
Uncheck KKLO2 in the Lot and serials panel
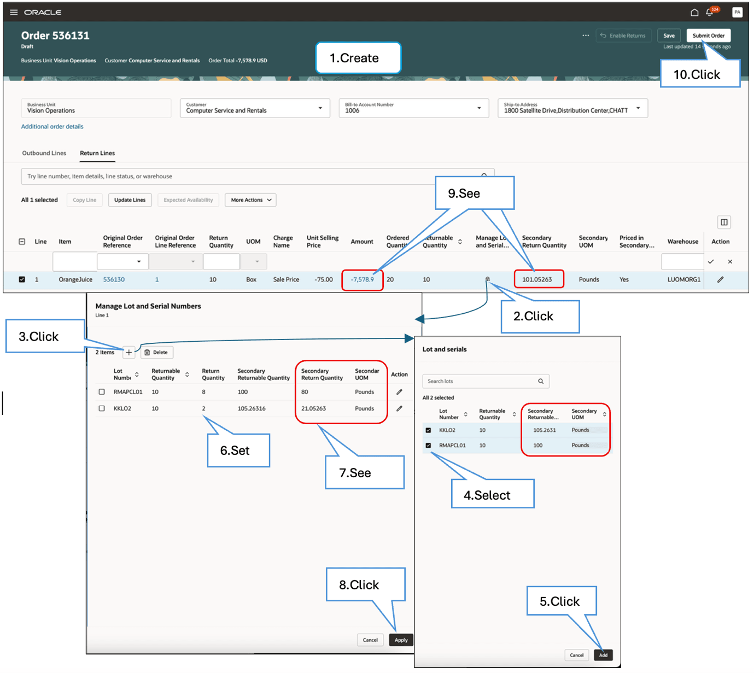point(428,430)
